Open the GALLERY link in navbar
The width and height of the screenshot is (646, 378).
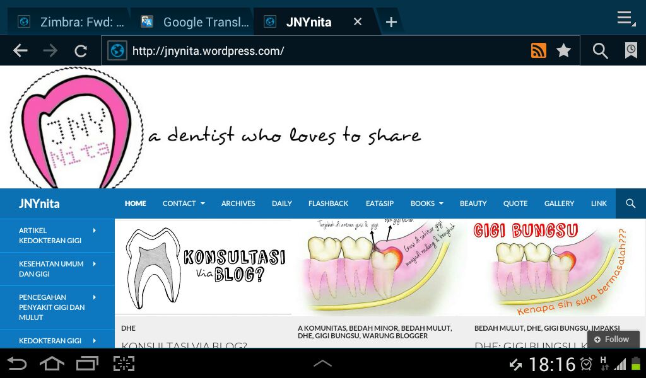point(559,203)
